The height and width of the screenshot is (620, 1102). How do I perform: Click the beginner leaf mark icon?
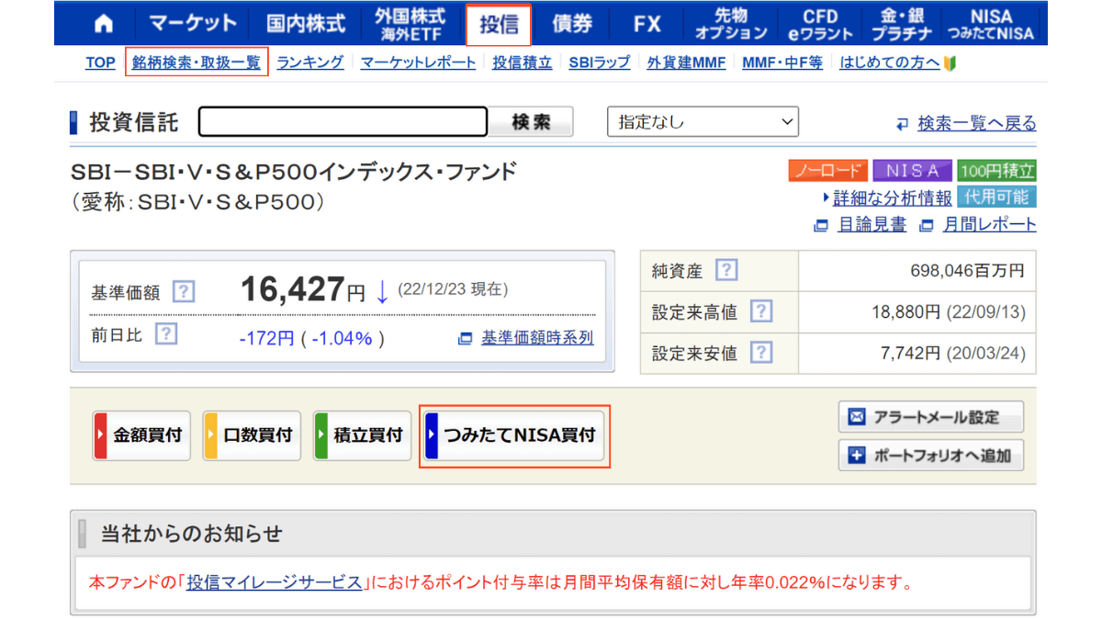(x=951, y=62)
